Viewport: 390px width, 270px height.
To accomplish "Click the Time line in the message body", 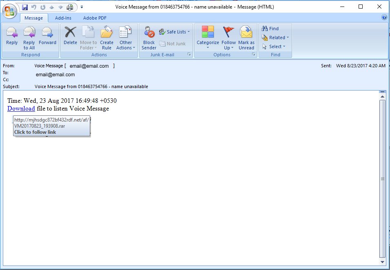I will click(x=62, y=101).
